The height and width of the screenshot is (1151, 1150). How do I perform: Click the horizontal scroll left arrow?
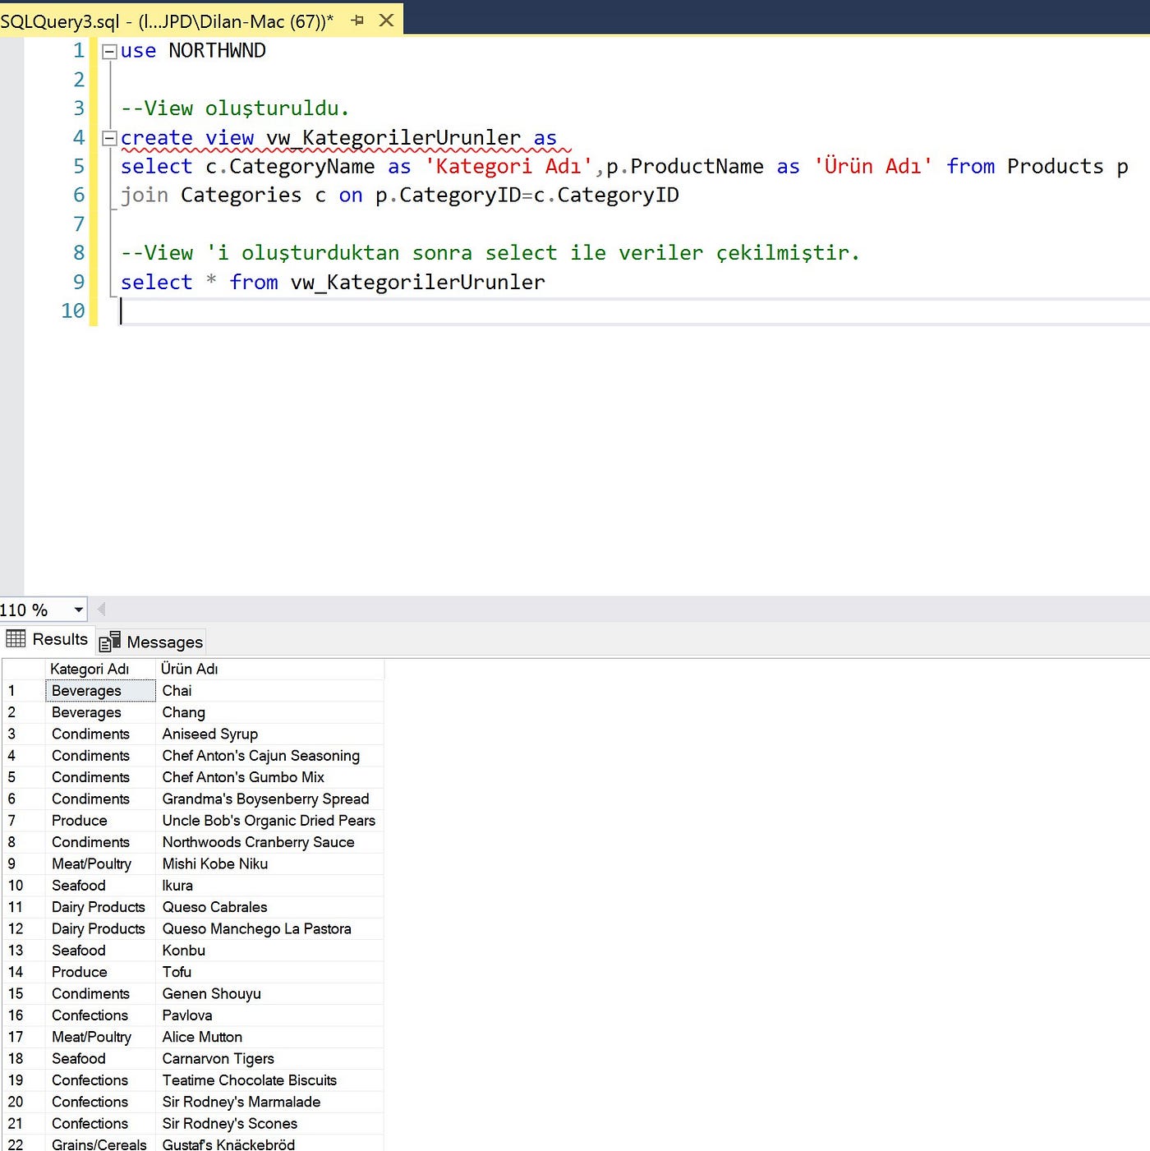point(102,610)
